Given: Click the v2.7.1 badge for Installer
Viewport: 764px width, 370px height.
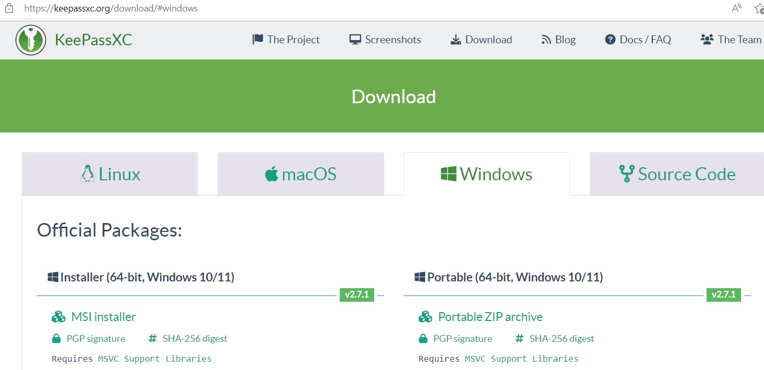Looking at the screenshot, I should tap(357, 295).
